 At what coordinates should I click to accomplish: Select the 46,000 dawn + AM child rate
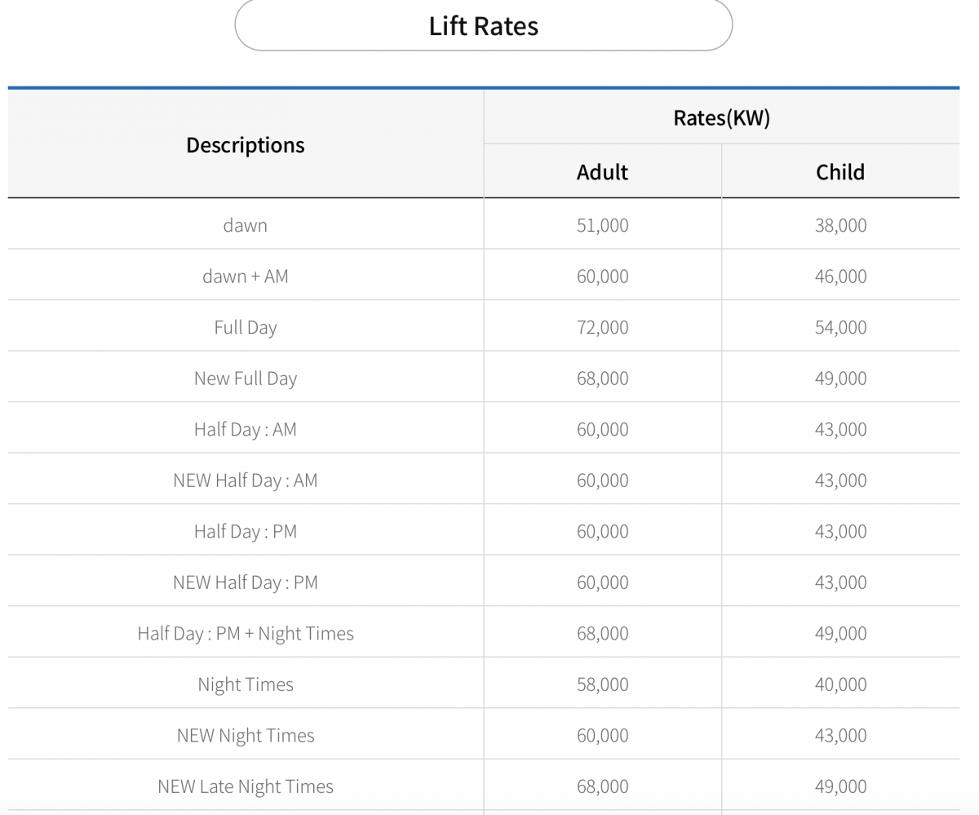(840, 277)
